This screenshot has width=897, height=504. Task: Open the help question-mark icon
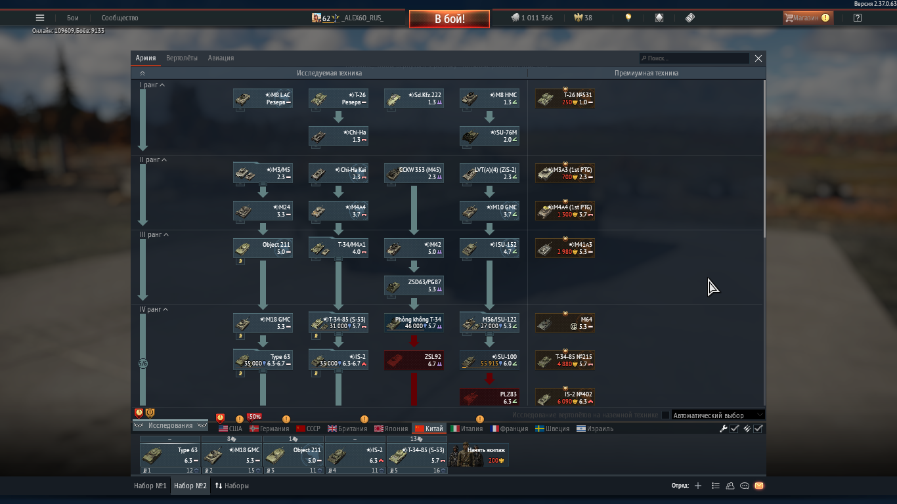[858, 18]
